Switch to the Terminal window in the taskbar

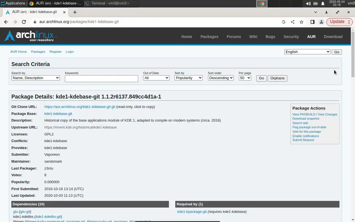111,3
